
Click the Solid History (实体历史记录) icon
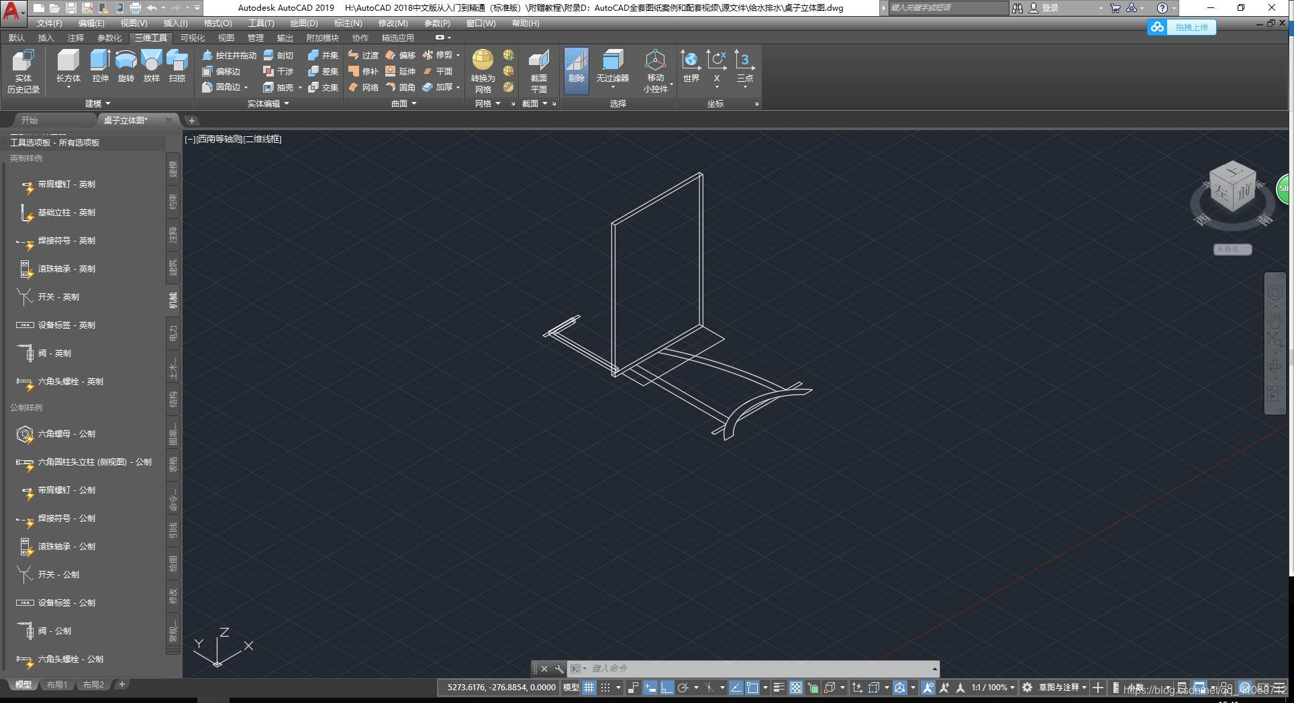(23, 70)
